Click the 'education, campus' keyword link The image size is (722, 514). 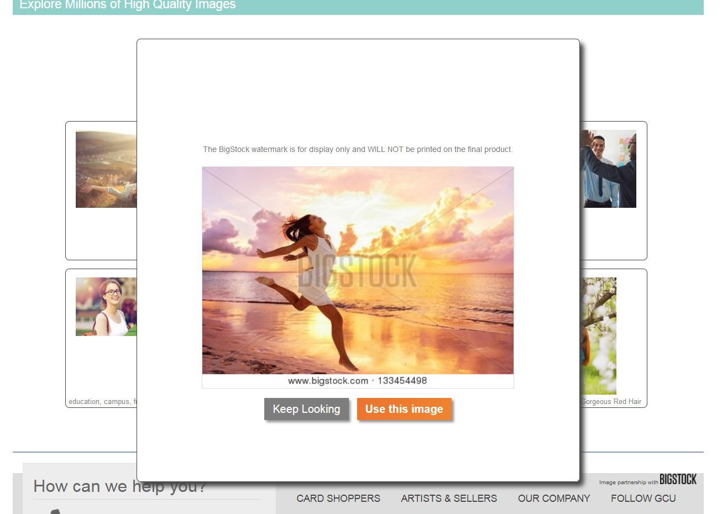point(102,401)
